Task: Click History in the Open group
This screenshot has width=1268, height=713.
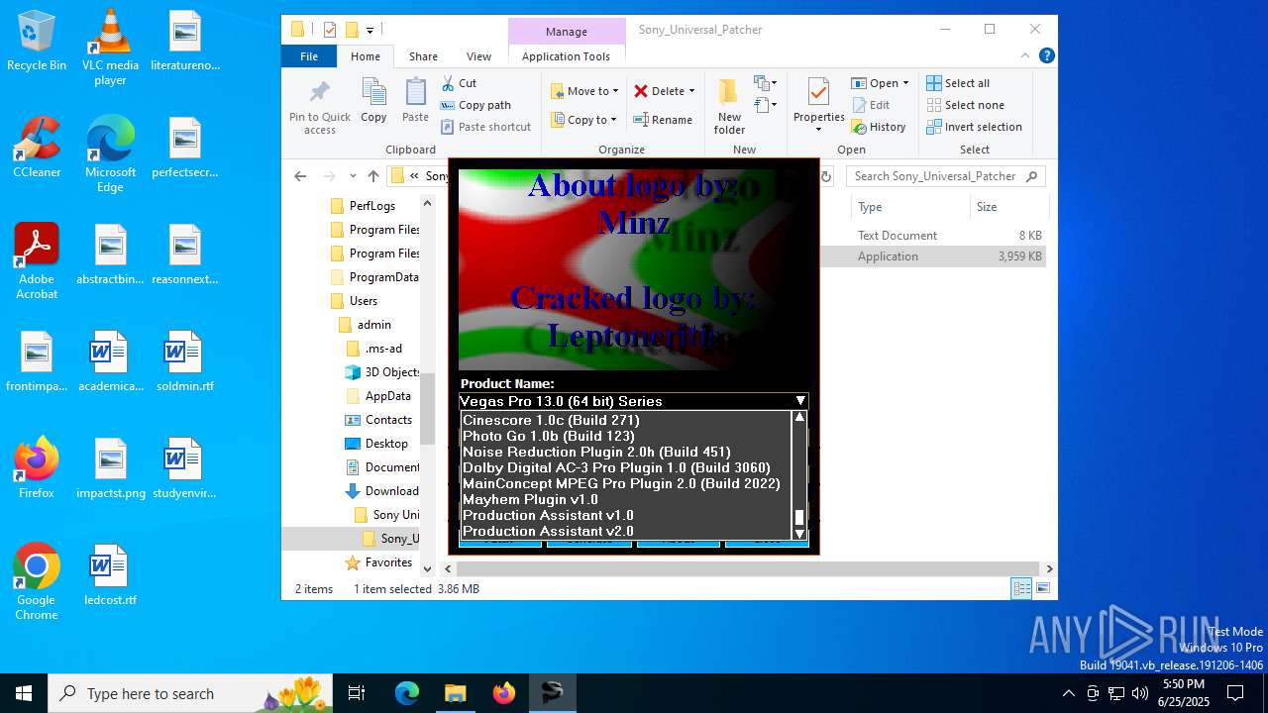Action: click(x=878, y=127)
